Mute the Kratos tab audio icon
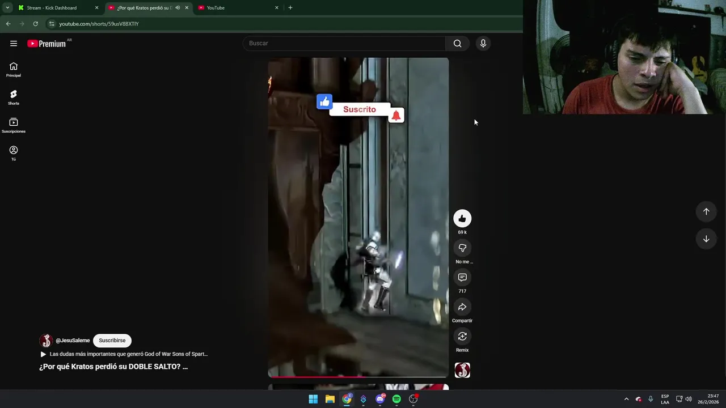726x408 pixels. click(178, 8)
